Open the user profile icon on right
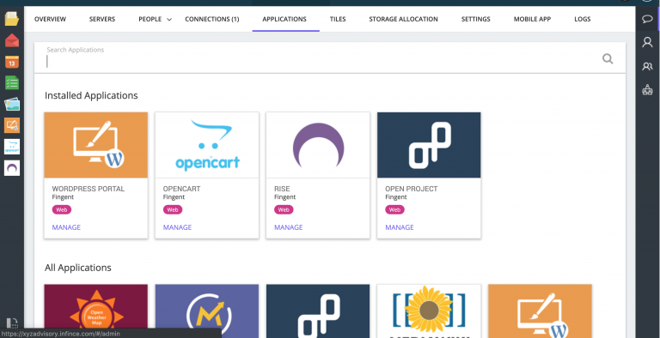 pyautogui.click(x=647, y=42)
